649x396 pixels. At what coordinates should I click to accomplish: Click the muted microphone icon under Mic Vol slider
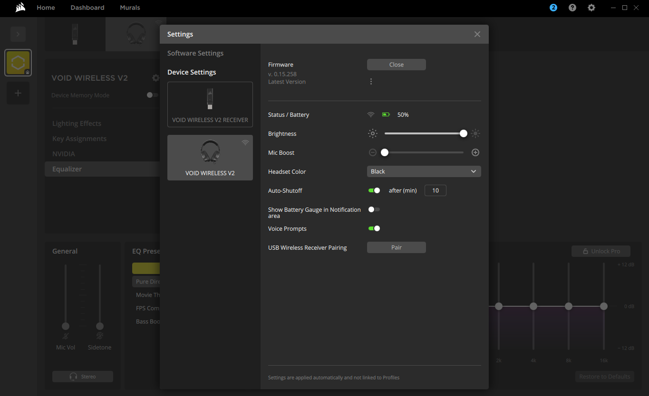click(x=66, y=336)
